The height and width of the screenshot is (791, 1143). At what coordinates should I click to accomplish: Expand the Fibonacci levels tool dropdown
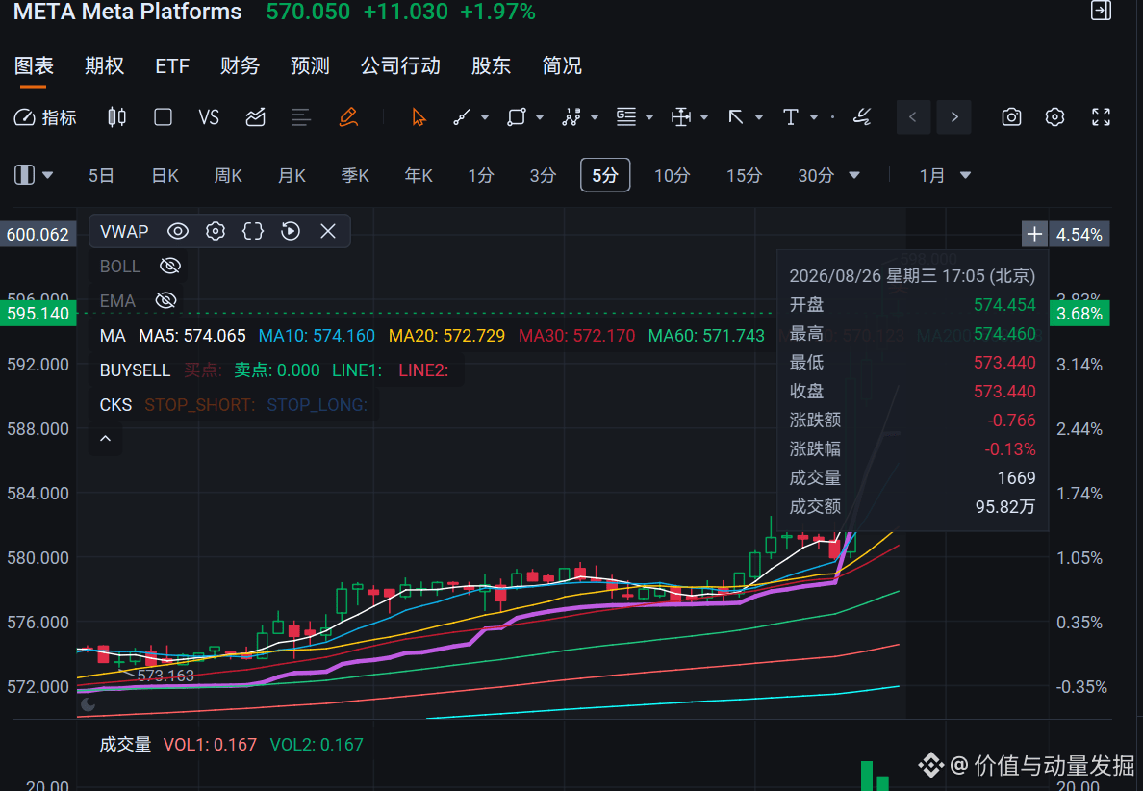point(649,117)
